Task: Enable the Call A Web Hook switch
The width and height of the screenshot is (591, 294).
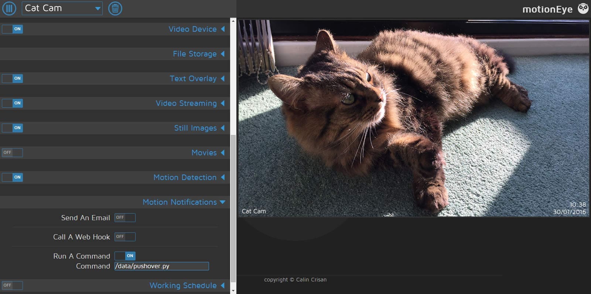Action: [x=125, y=237]
